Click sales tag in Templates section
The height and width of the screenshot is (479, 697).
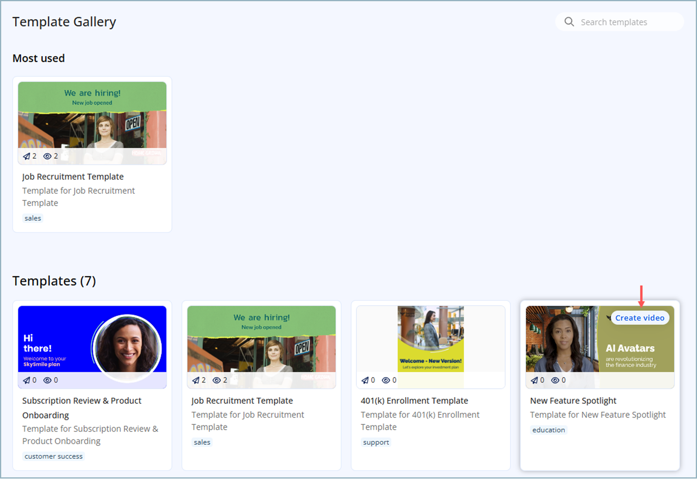(x=202, y=442)
